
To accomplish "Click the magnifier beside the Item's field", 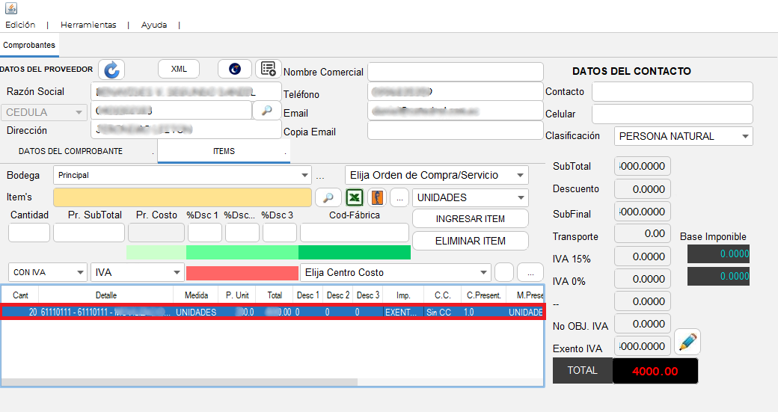I will coord(328,197).
